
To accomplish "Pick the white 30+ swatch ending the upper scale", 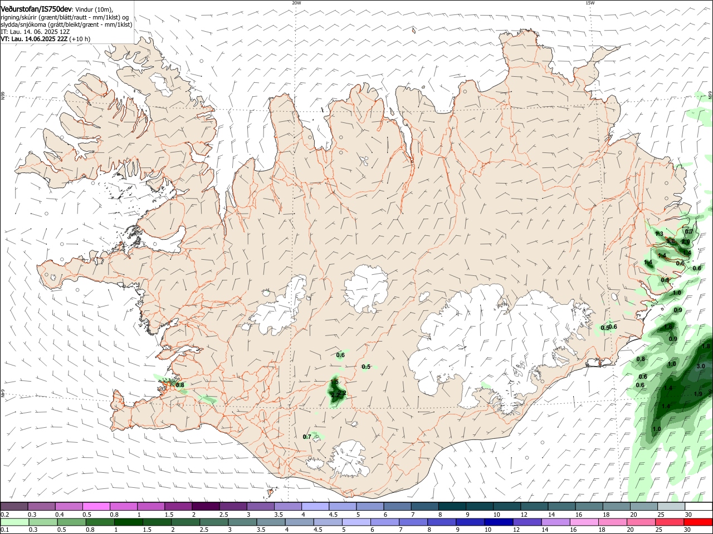I will point(699,506).
